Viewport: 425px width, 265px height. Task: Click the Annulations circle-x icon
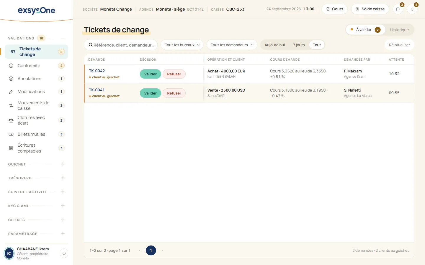[x=11, y=79]
